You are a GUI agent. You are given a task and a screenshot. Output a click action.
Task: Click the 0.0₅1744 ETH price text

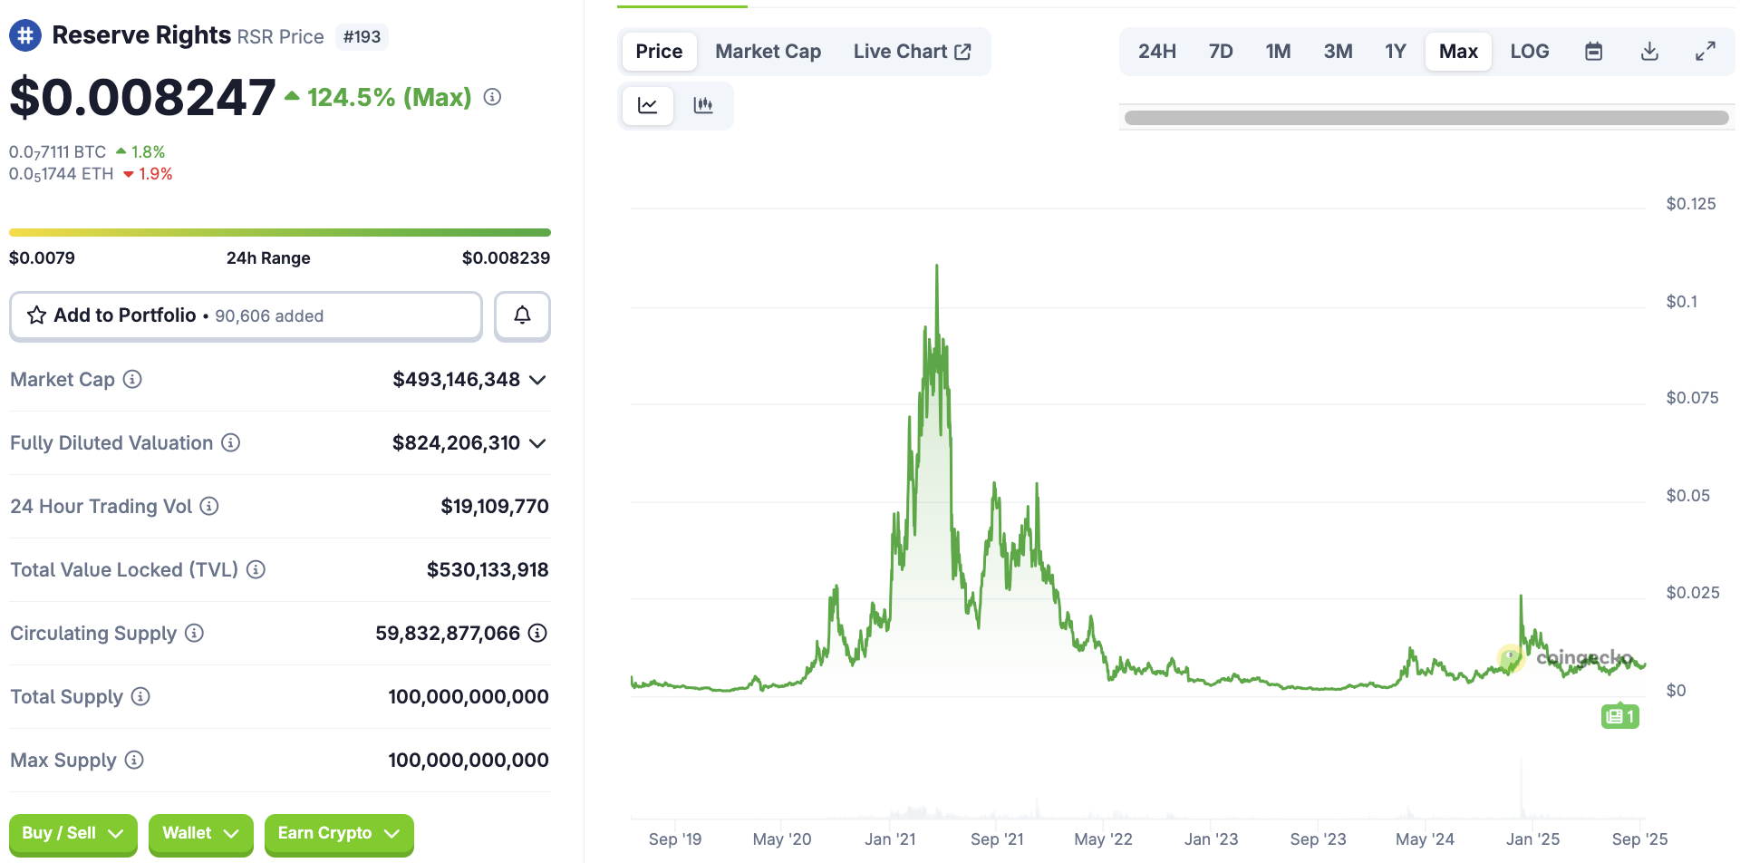(62, 174)
